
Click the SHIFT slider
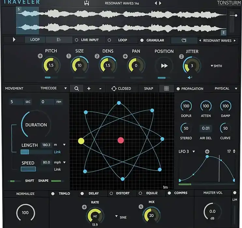15,181
